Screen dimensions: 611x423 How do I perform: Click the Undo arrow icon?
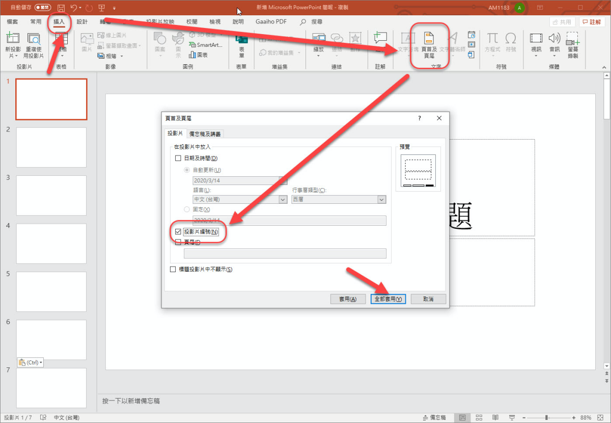(74, 8)
